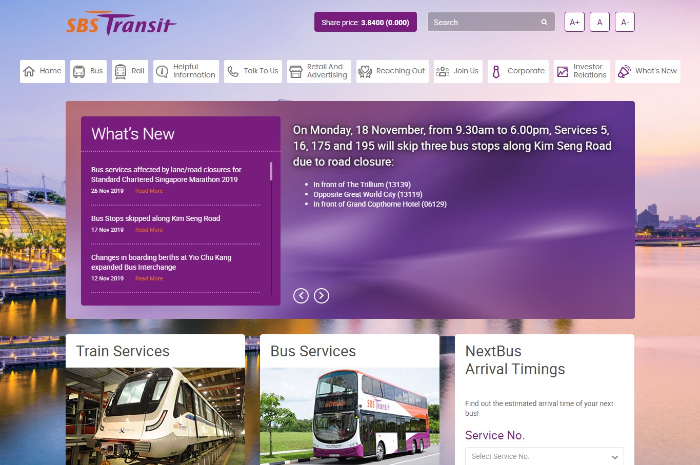Decrease font size with A- button
Screen dimensions: 700x465
(x=625, y=22)
